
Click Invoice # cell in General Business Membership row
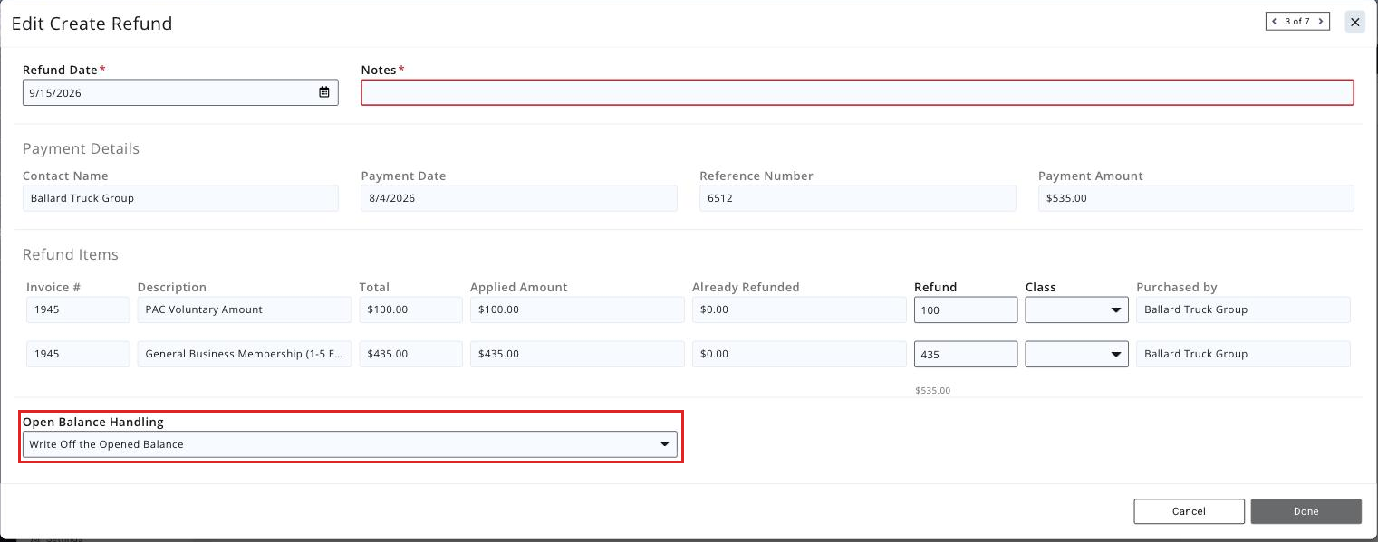point(78,354)
